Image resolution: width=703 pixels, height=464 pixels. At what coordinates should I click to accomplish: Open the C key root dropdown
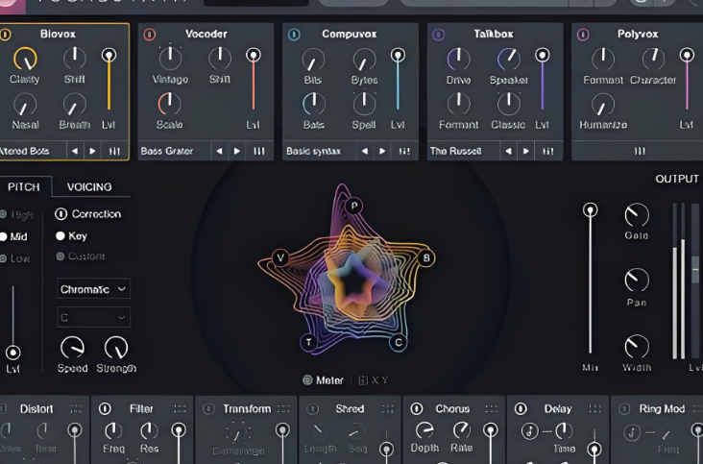tap(94, 317)
